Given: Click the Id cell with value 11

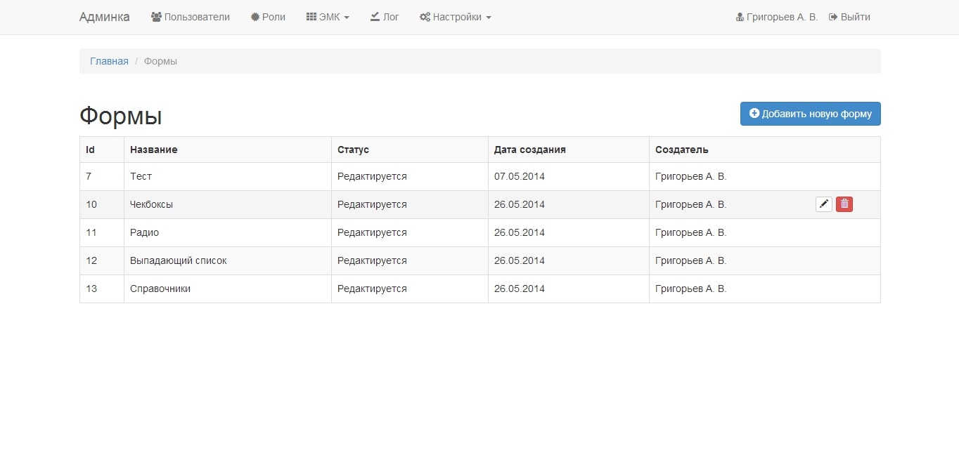Looking at the screenshot, I should (x=102, y=232).
